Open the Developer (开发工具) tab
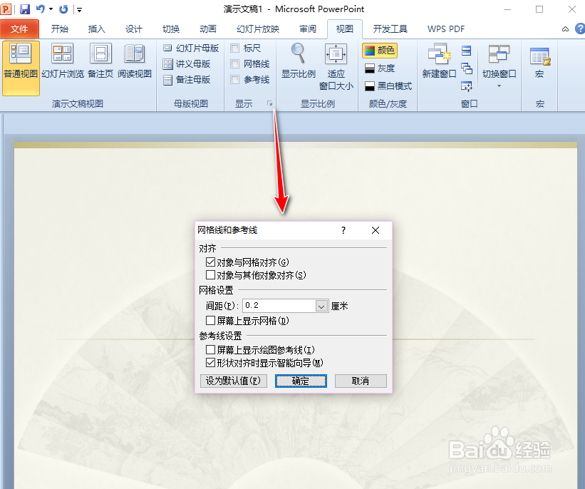Image resolution: width=585 pixels, height=489 pixels. [x=390, y=29]
